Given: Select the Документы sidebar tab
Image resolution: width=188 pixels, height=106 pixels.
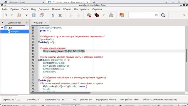Looking at the screenshot, I should pos(14,23).
